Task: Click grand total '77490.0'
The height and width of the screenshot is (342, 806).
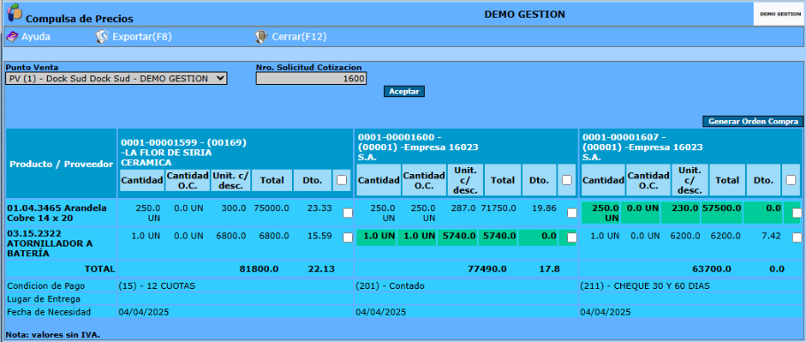Action: pos(487,269)
